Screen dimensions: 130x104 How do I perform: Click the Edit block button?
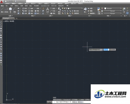pos(90,11)
